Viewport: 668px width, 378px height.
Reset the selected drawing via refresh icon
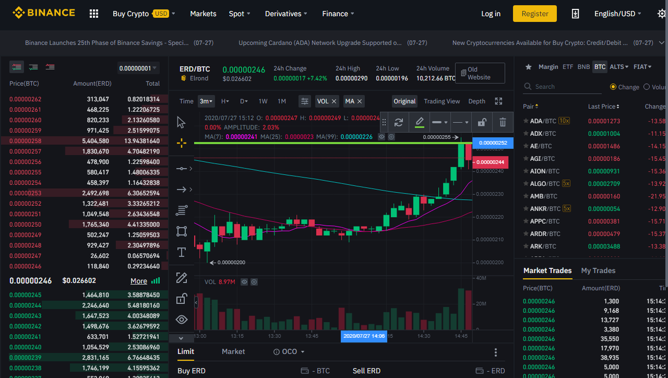tap(399, 122)
